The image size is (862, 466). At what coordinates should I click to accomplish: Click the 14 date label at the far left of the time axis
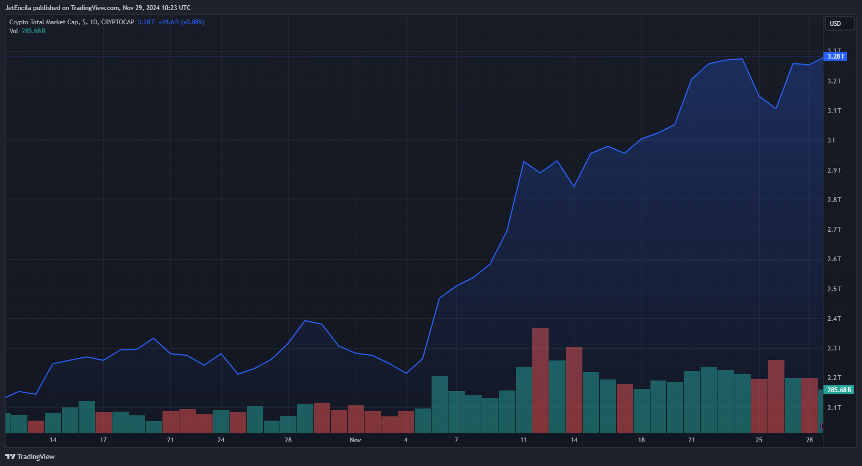(53, 440)
